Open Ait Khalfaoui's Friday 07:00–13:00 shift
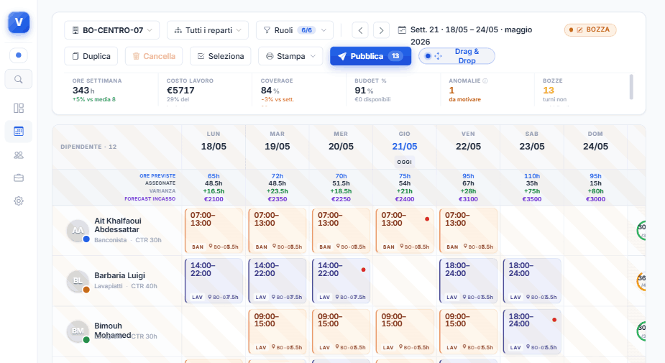665x363 pixels. 468,230
